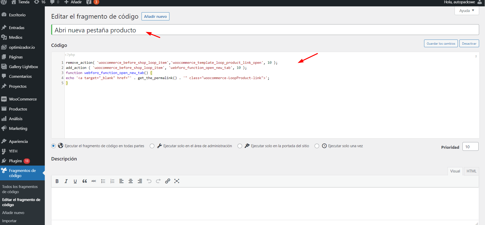This screenshot has width=485, height=225.
Task: Open comments bubble in admin bar
Action: click(55, 2)
